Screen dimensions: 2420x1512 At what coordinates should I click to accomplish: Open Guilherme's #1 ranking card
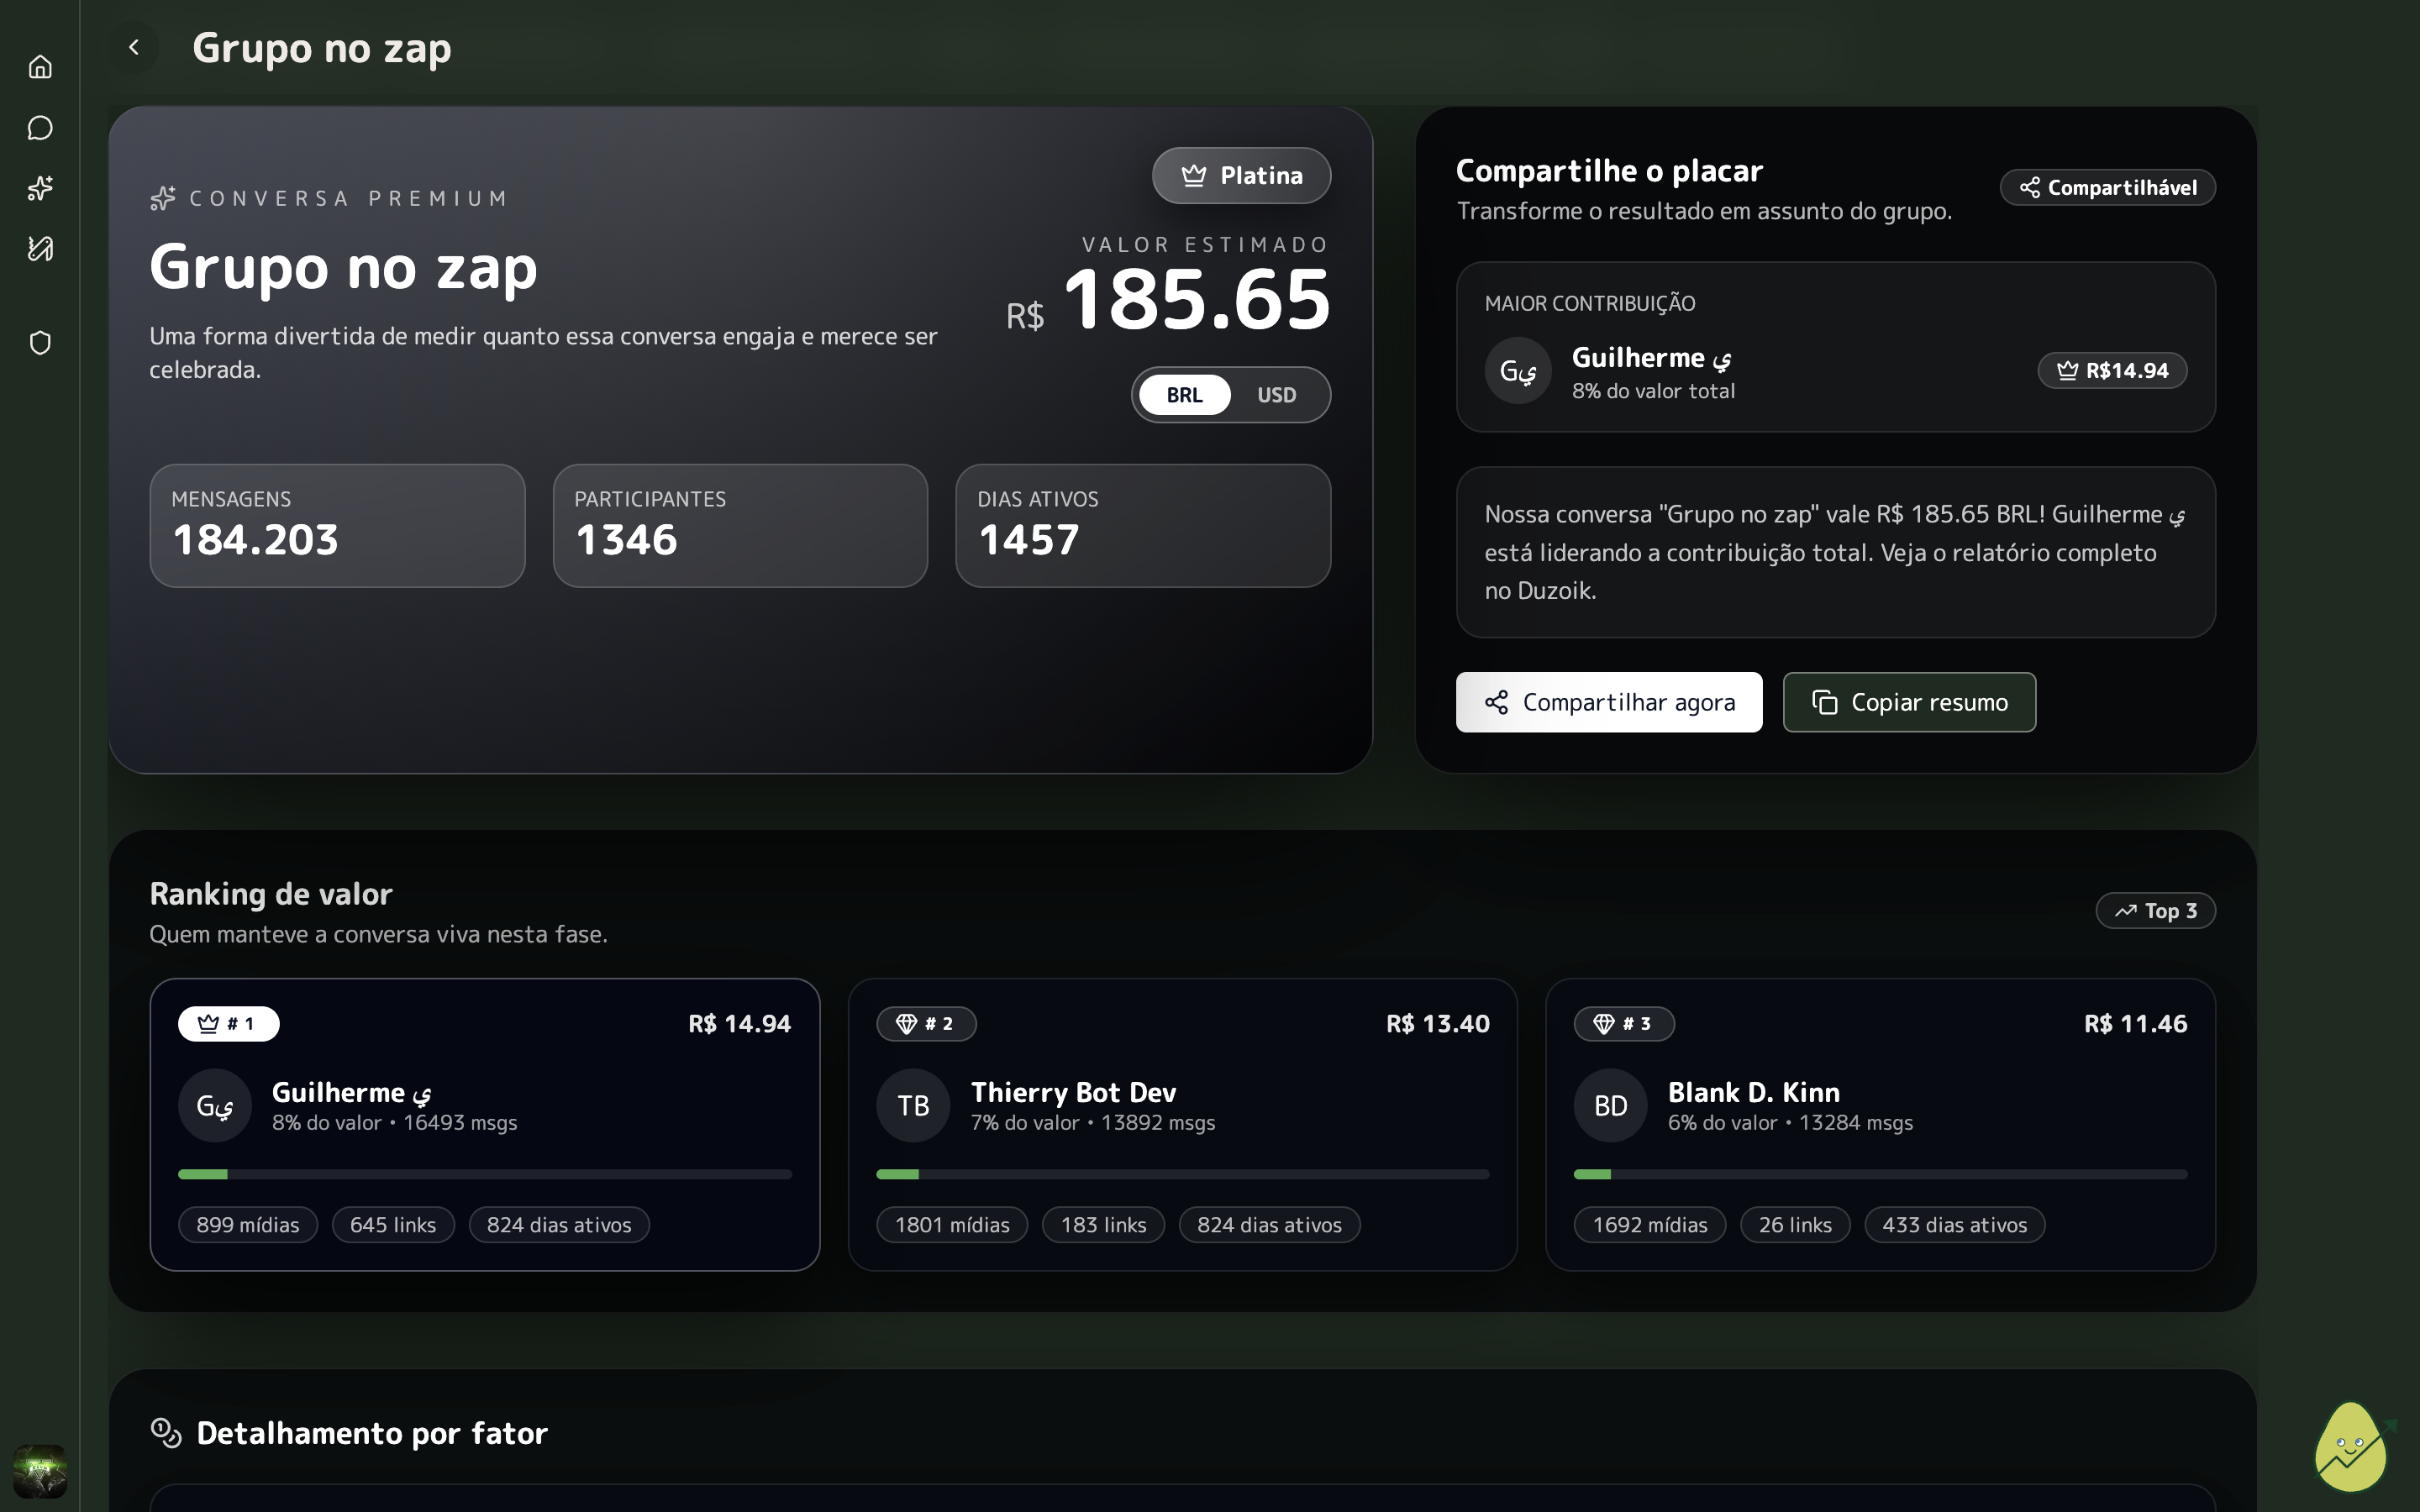click(484, 1124)
